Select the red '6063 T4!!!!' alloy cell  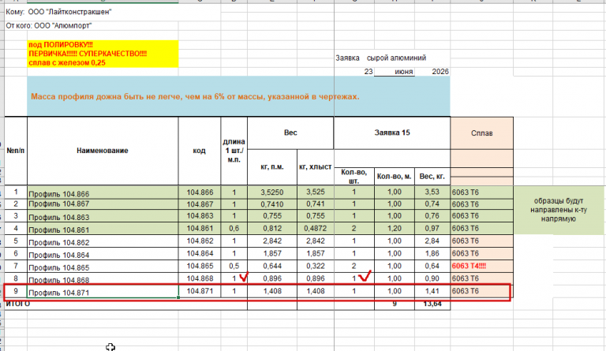(482, 266)
